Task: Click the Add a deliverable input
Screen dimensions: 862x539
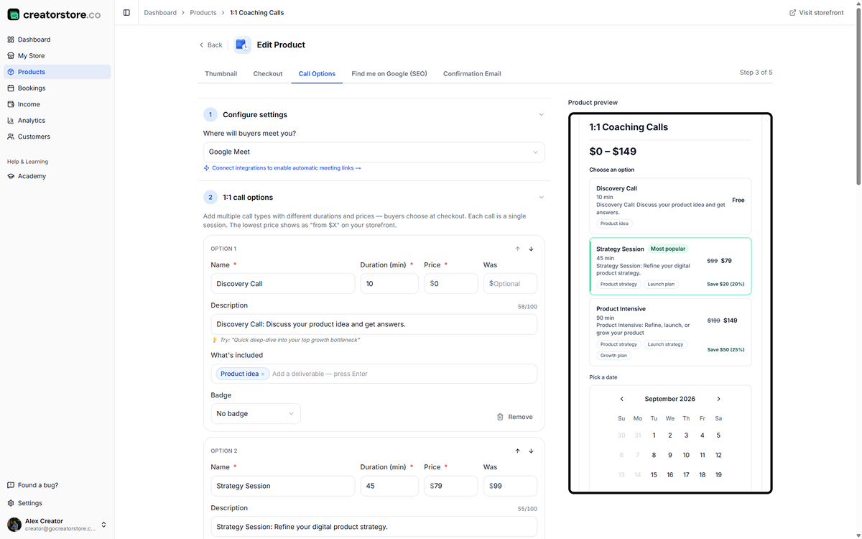Action: [402, 374]
